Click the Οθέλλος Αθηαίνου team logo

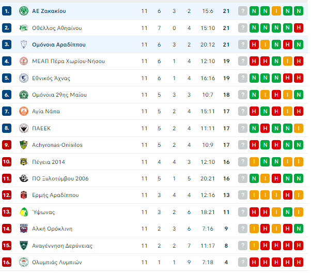point(23,28)
